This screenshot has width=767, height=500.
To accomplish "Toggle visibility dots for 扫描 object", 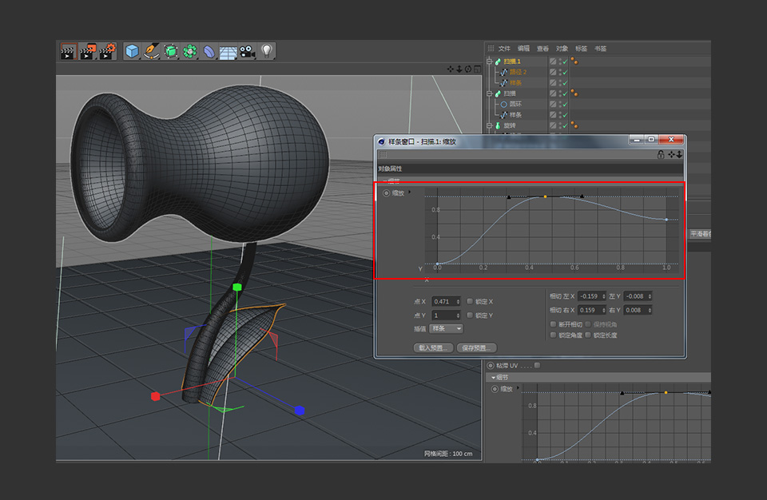I will click(560, 93).
